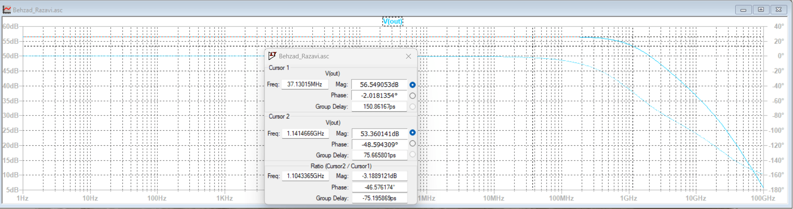Click the 5dB left axis label
The height and width of the screenshot is (209, 793).
[12, 190]
